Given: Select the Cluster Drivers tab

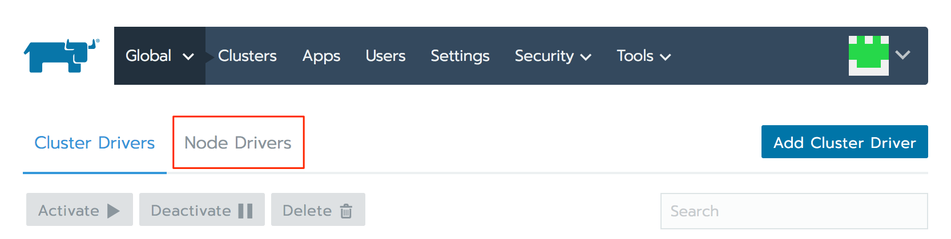Looking at the screenshot, I should point(95,143).
